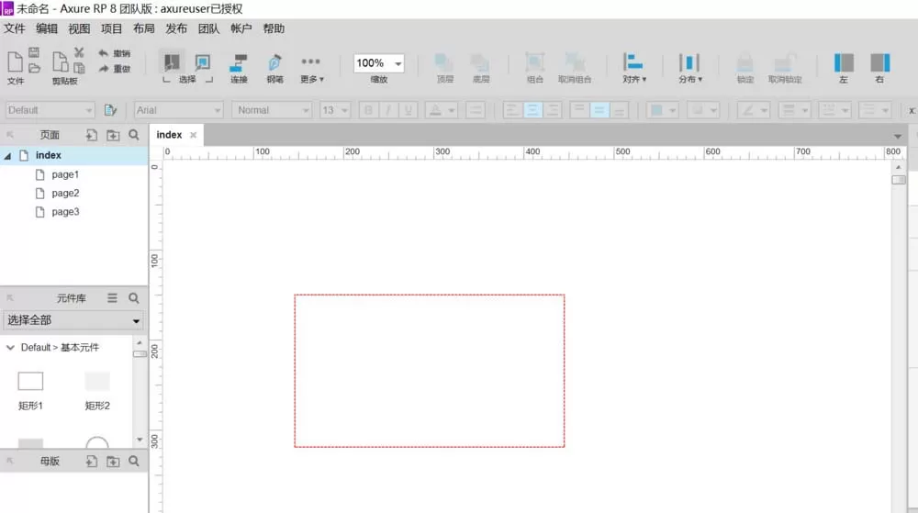
Task: Redo with the 重做 button
Action: (x=114, y=69)
